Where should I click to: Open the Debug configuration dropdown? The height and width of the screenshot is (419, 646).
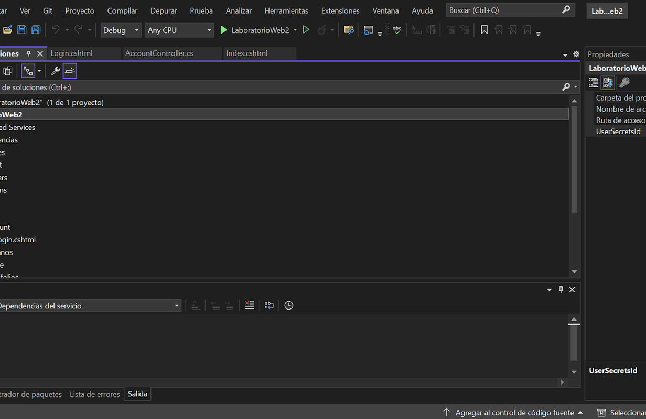click(x=121, y=30)
